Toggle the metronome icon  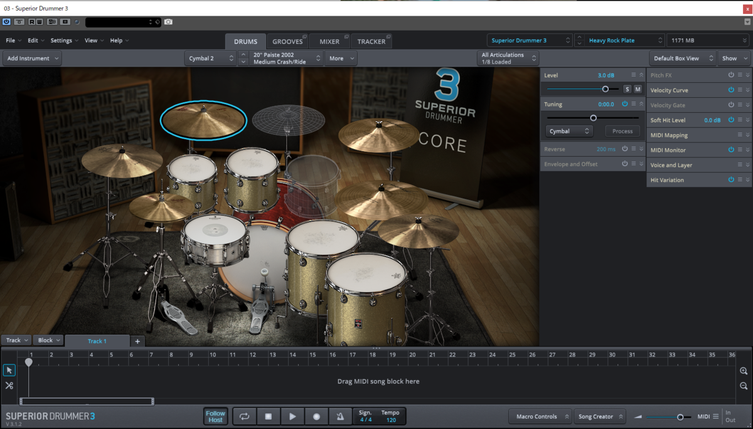click(340, 416)
